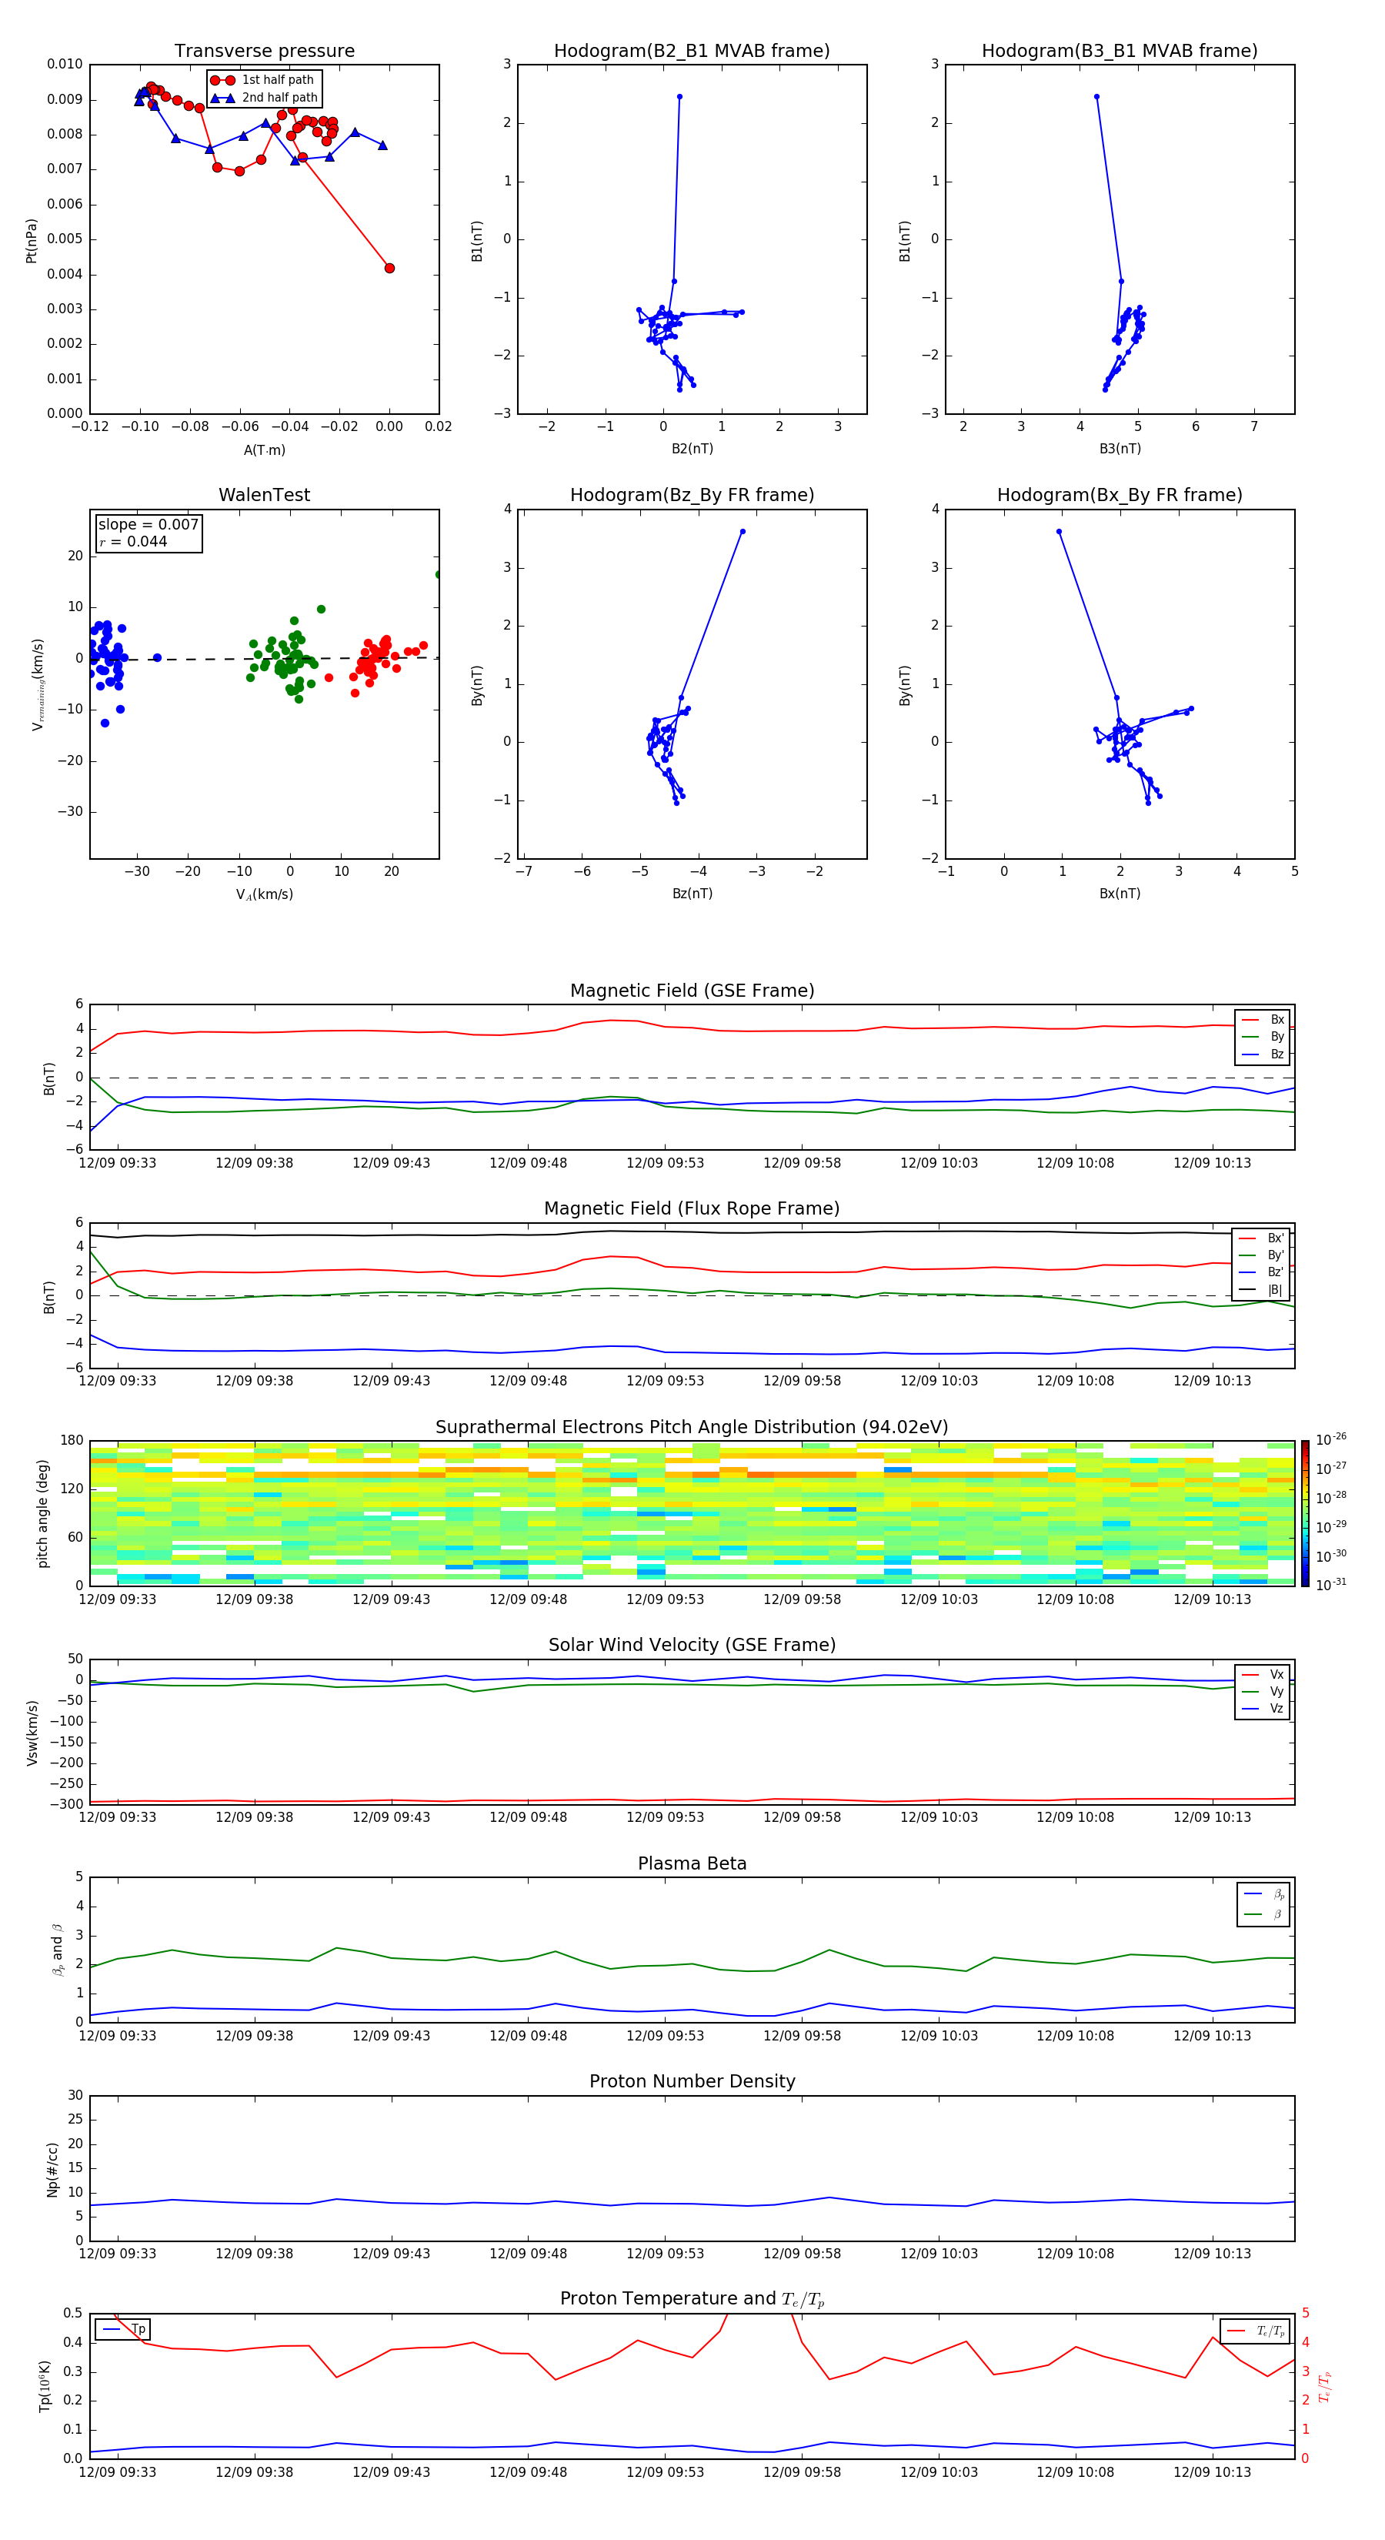Screen dimensions: 1385x2540
Task: Click the 'Bz(nT)' x-axis label
Action: (x=692, y=894)
